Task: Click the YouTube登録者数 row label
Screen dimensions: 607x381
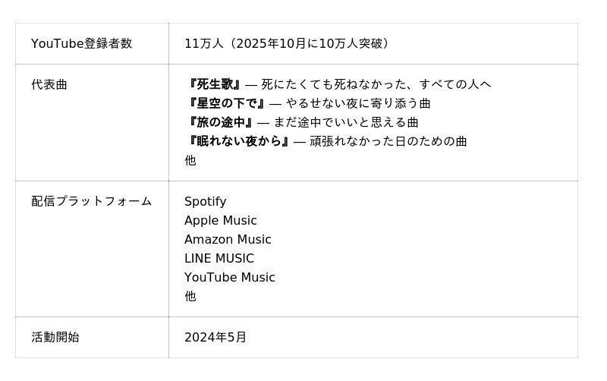Action: [81, 44]
